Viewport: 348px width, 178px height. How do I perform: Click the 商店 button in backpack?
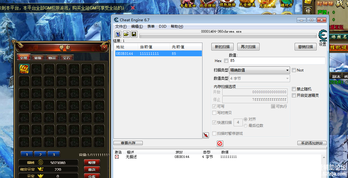pyautogui.click(x=92, y=169)
